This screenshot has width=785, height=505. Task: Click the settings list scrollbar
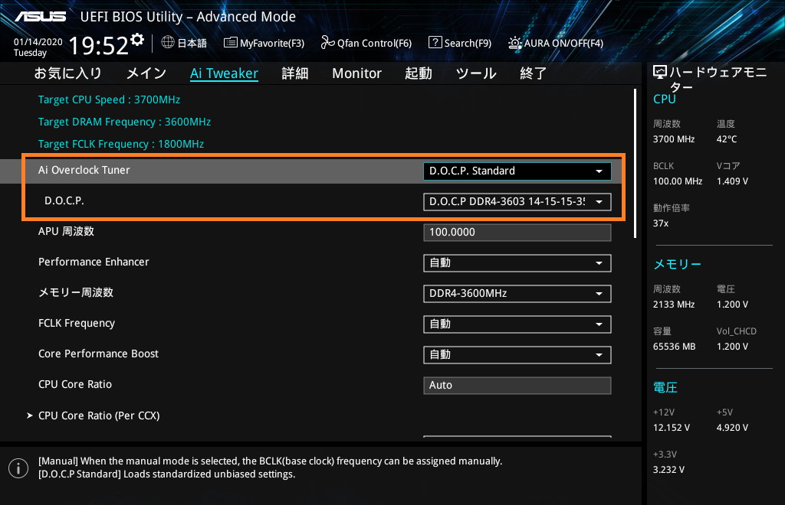pos(635,163)
